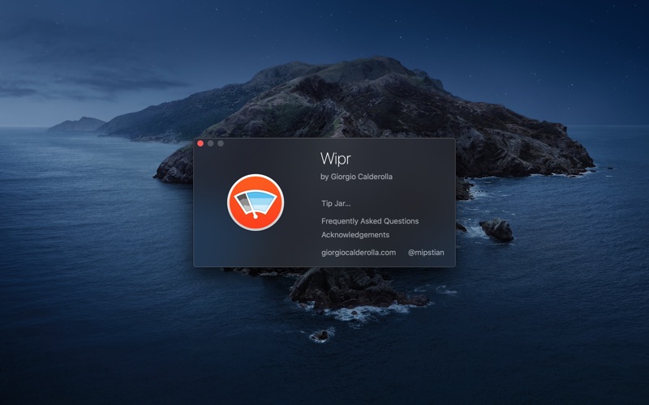Close the Wipr about window

(200, 143)
